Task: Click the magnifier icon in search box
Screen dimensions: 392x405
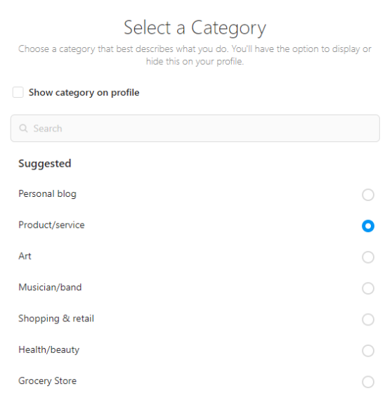Action: click(23, 129)
